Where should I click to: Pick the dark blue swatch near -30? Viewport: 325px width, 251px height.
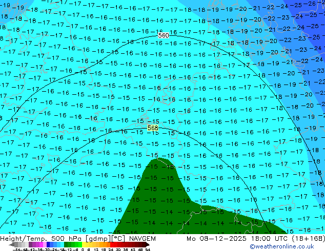click(48, 244)
